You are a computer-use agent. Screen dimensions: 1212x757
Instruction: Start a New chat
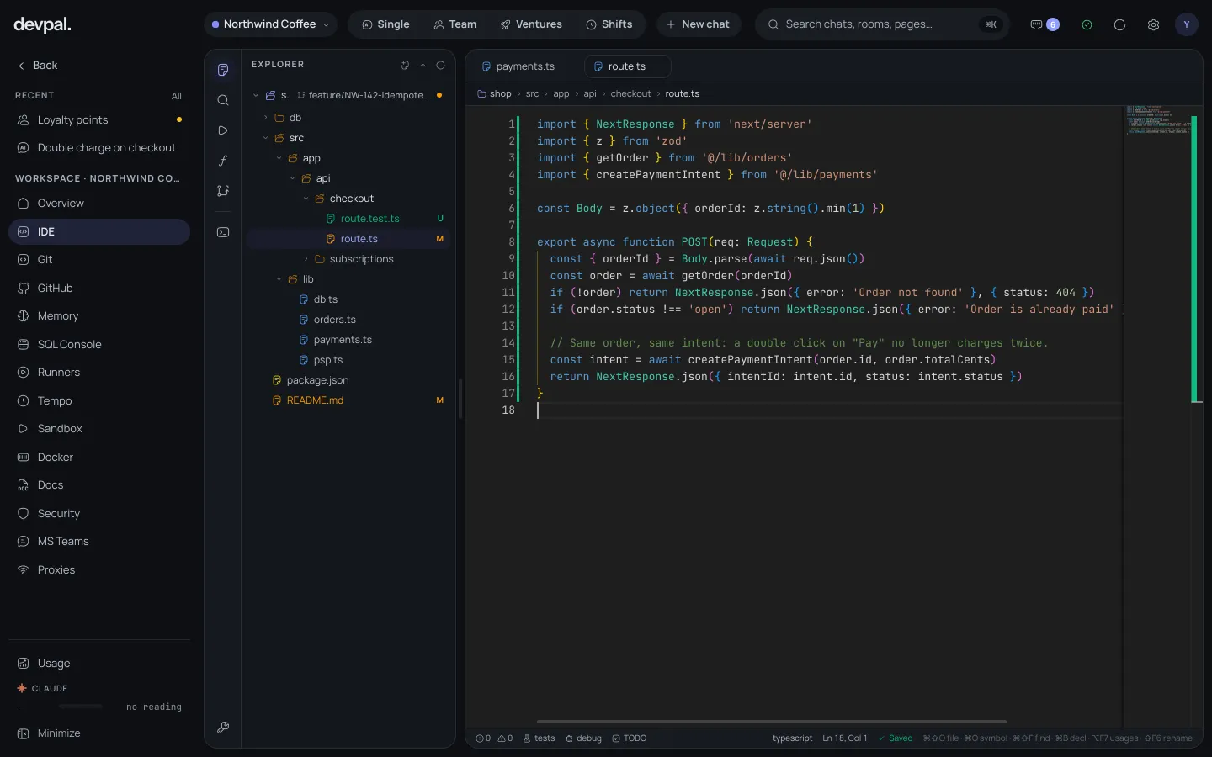(x=698, y=24)
